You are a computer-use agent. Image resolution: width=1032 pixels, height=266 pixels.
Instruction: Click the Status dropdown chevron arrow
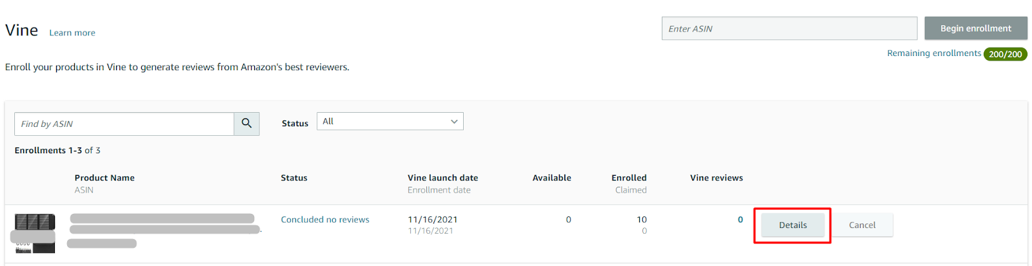454,121
